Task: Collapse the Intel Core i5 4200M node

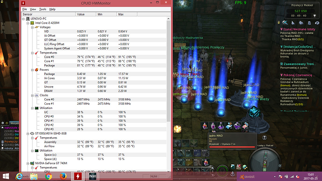Action: pos(28,23)
